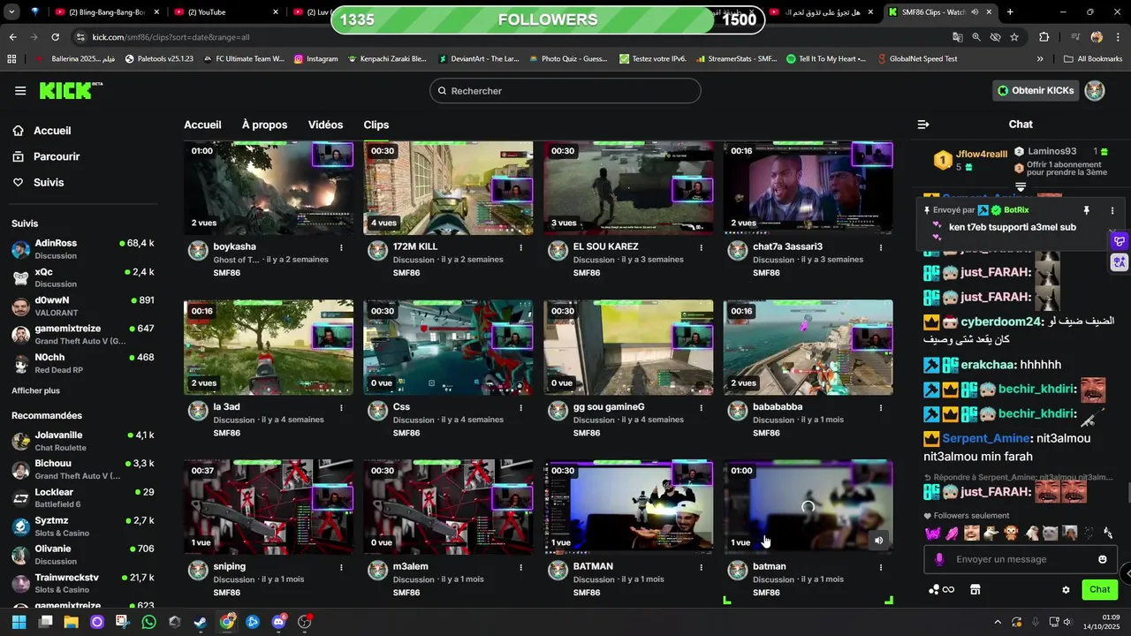The height and width of the screenshot is (636, 1131).
Task: Open the emoji picker in message box
Action: tap(1103, 559)
